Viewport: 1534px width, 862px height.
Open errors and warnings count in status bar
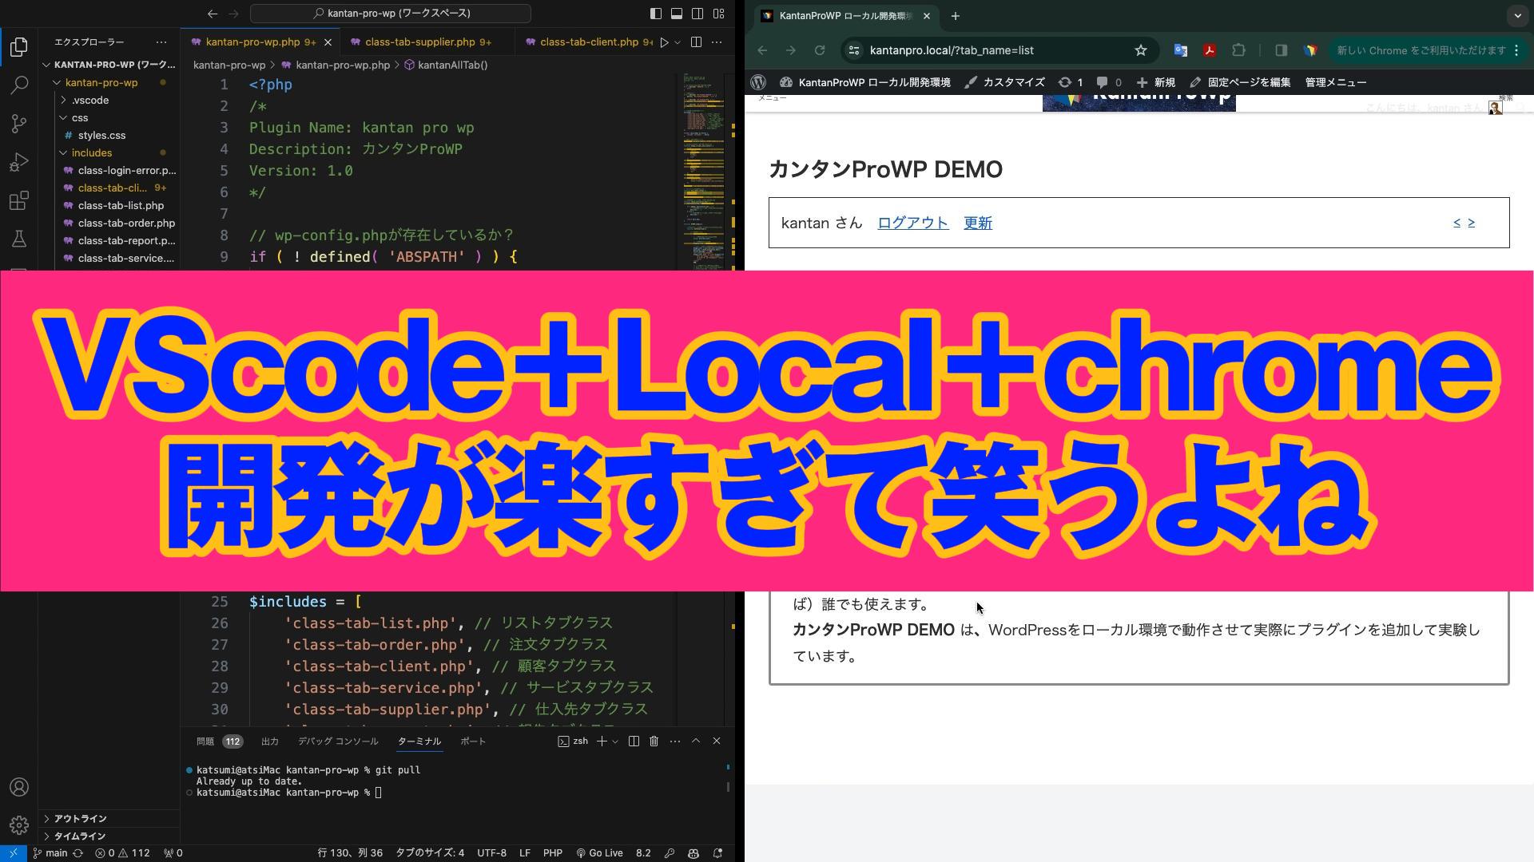(x=122, y=852)
